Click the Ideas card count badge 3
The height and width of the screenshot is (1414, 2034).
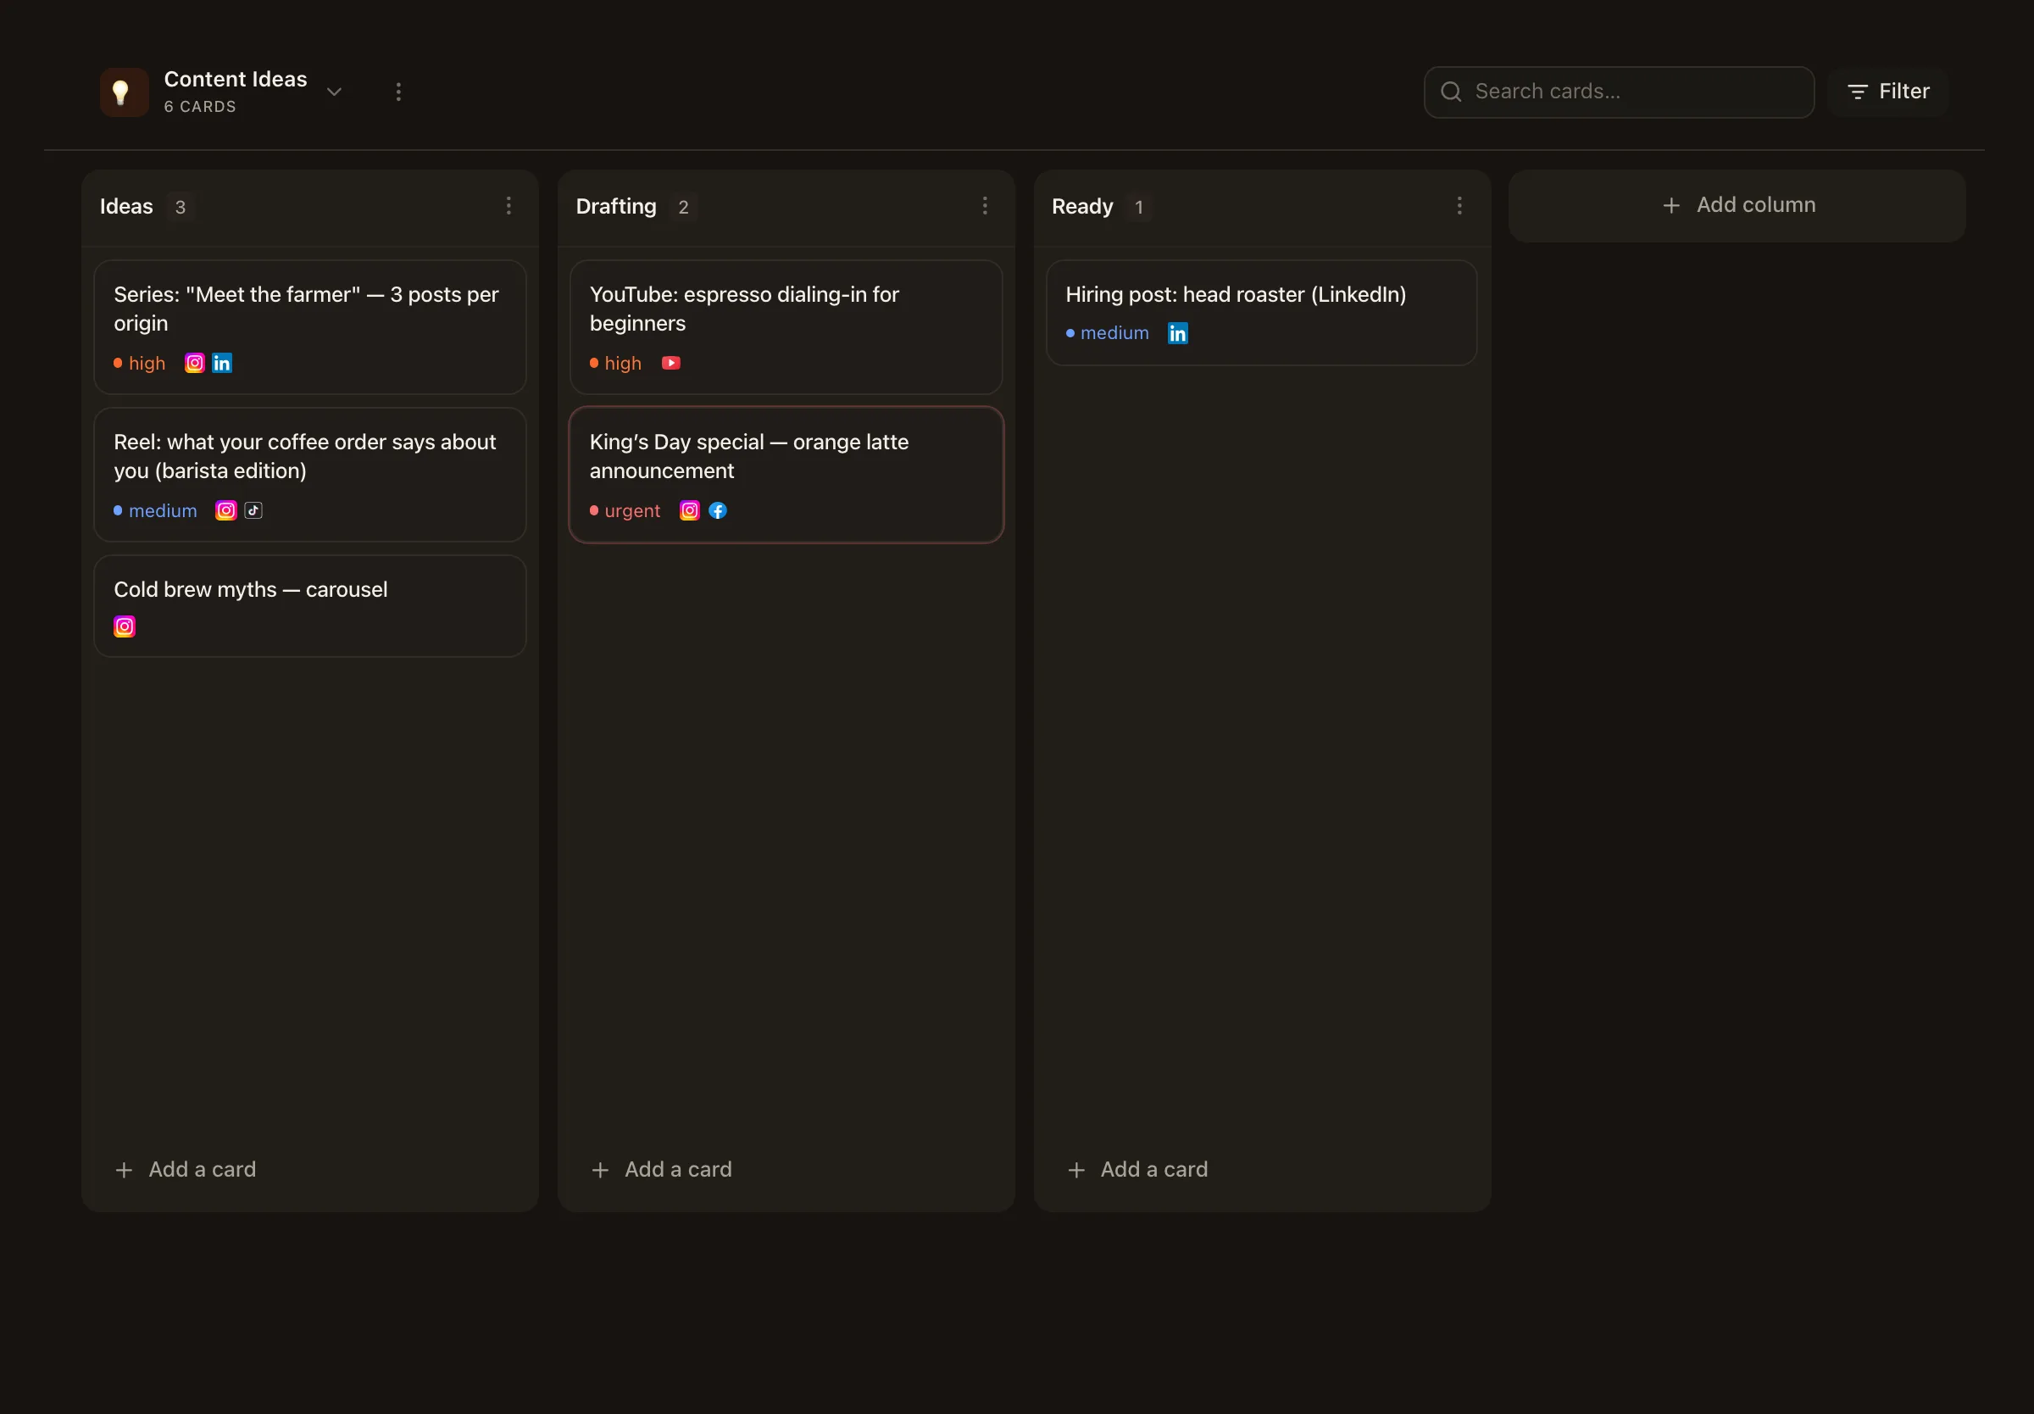(181, 208)
